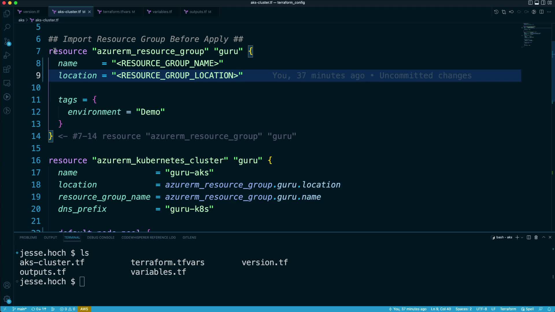Click the Accounts icon in activity bar

(7, 285)
